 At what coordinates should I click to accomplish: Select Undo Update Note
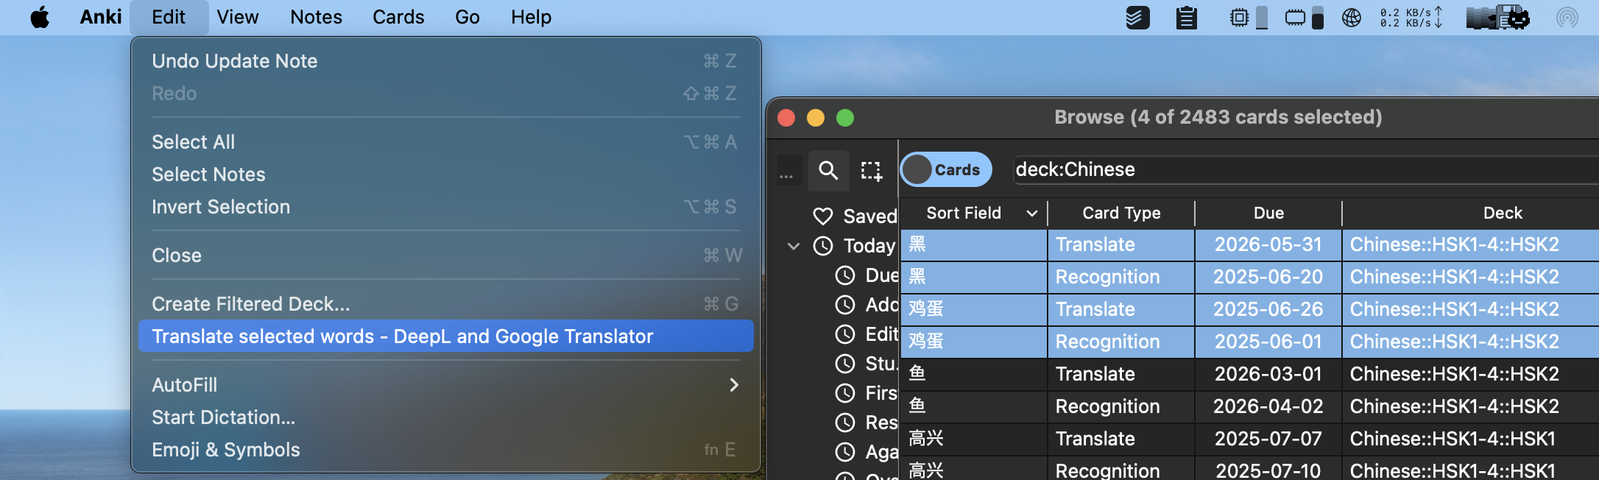click(235, 61)
